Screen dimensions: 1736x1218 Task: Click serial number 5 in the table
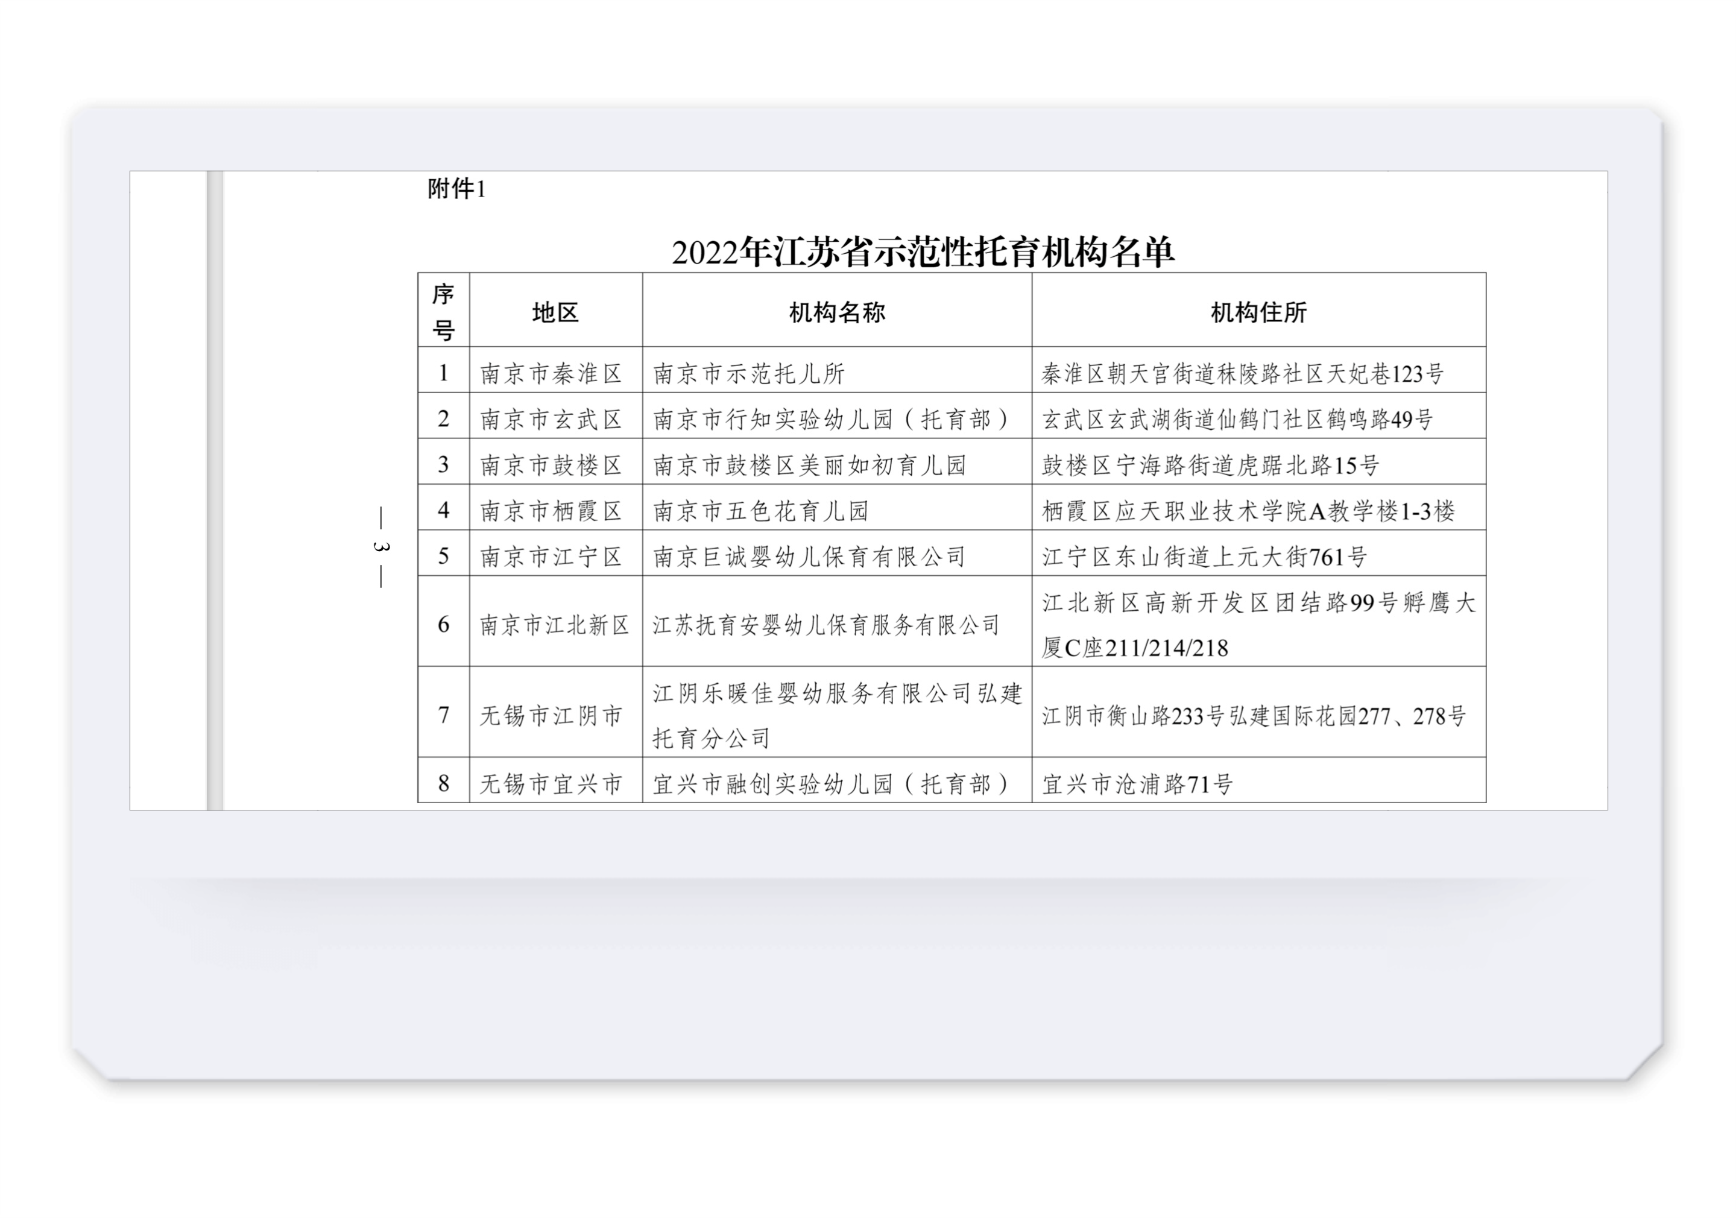point(444,556)
